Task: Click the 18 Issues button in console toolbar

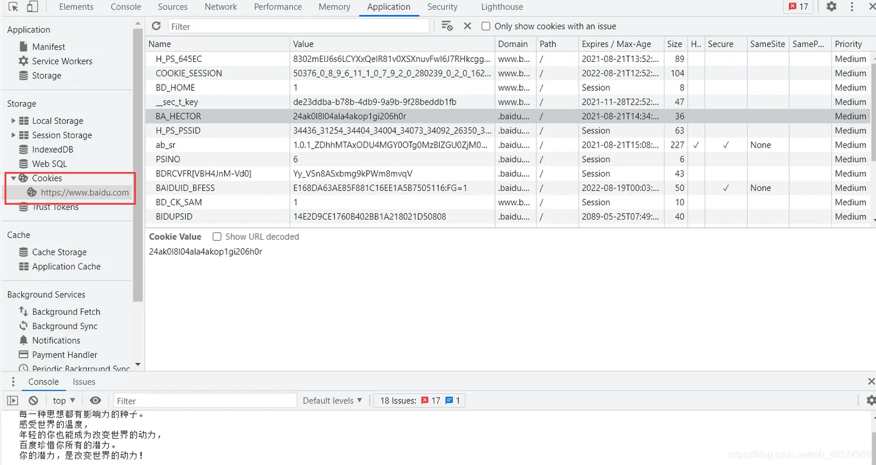Action: (x=420, y=401)
